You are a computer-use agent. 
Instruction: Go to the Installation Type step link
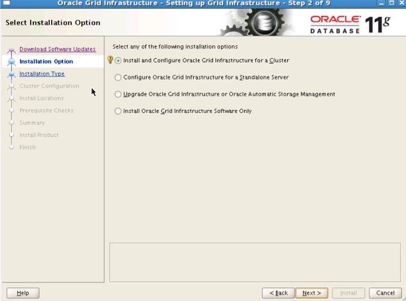(x=42, y=74)
